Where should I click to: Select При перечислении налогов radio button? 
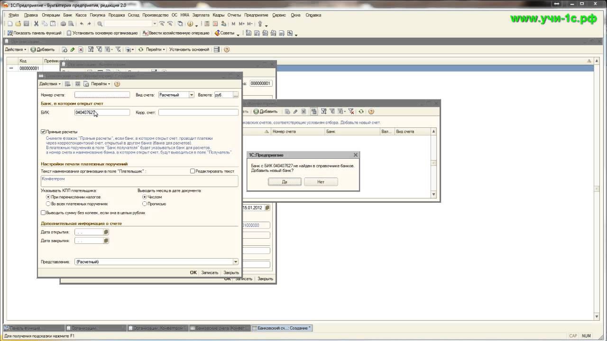(48, 197)
